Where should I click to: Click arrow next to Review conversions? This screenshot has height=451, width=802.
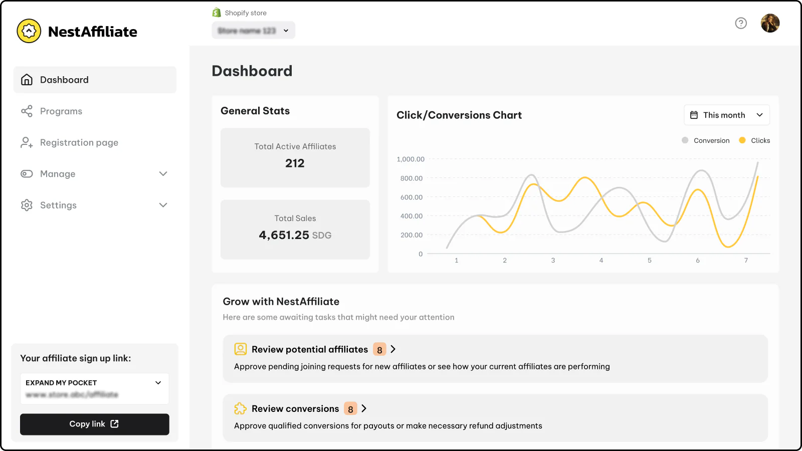tap(364, 408)
